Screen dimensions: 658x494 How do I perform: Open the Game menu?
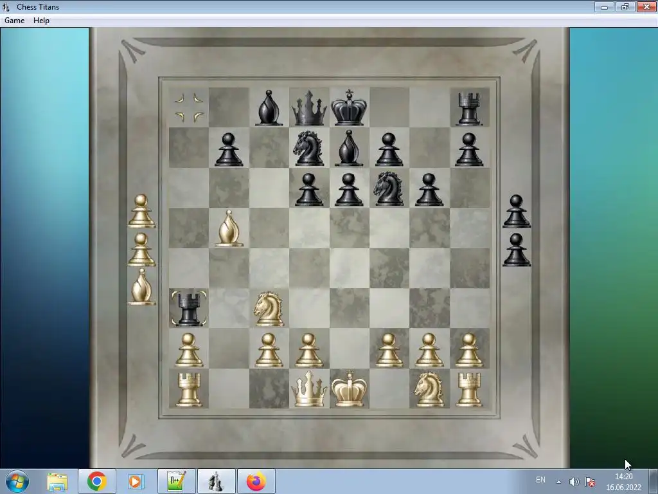[14, 20]
